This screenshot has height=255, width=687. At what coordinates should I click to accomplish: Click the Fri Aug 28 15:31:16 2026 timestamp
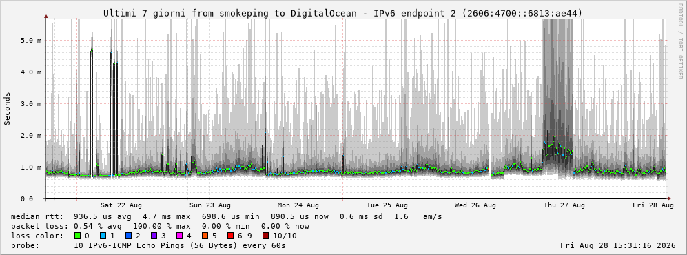click(x=618, y=245)
